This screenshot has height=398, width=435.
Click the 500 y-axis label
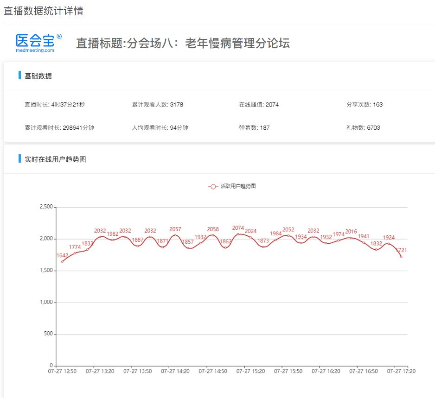[x=48, y=334]
